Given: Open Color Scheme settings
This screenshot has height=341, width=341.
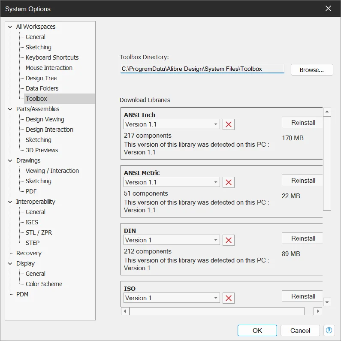Looking at the screenshot, I should pos(44,284).
